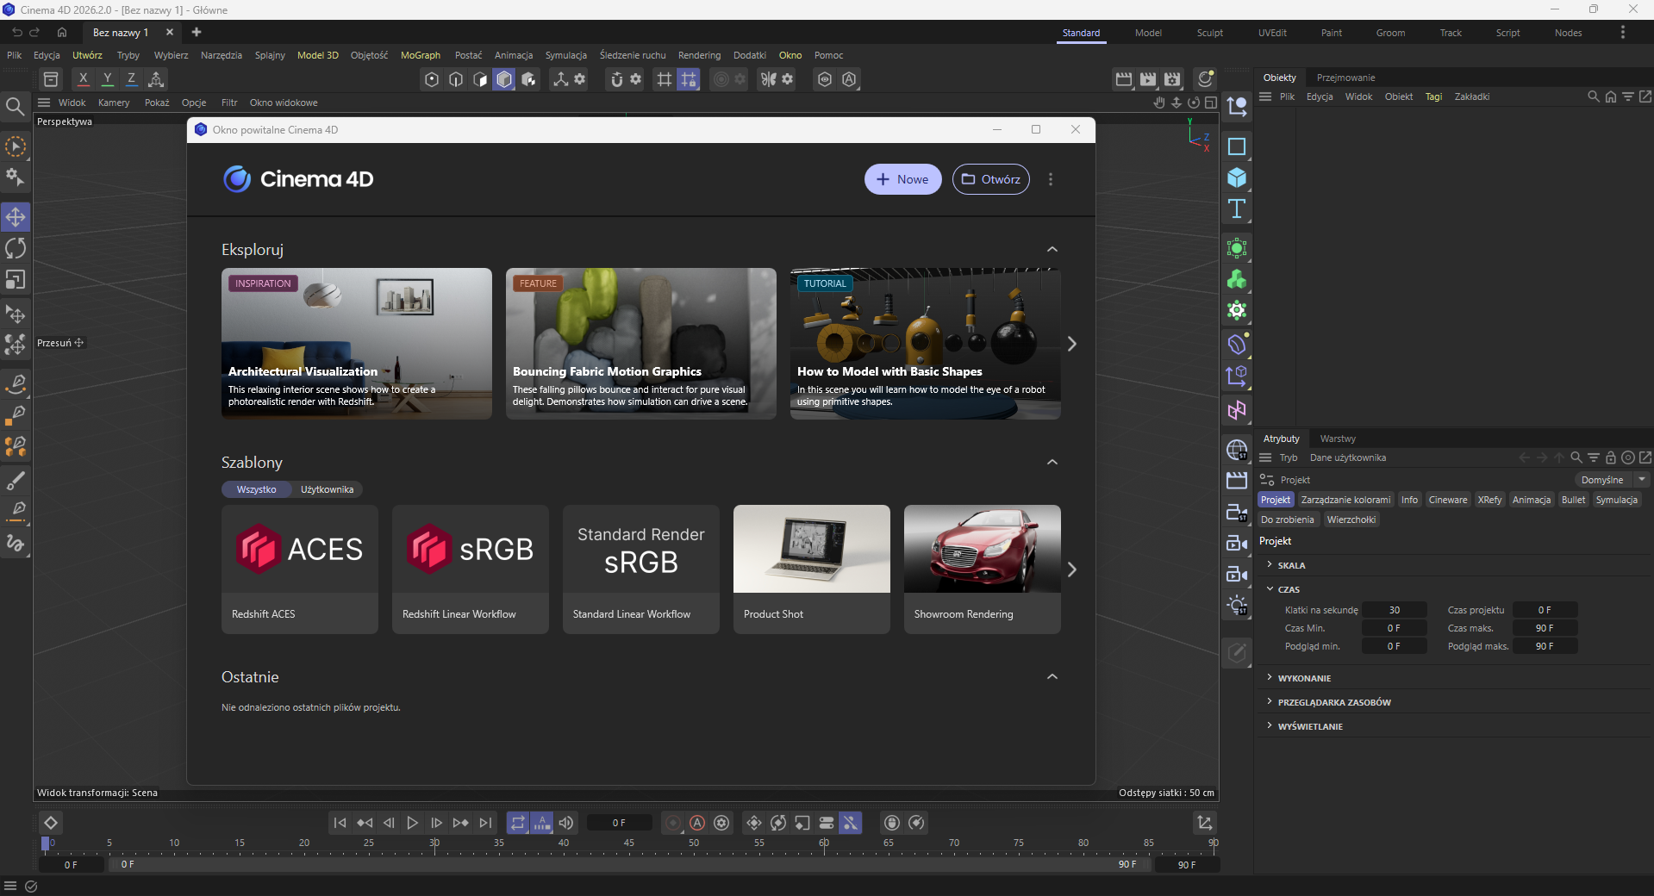Expand the PRZEGLĄDARKA ZASOBÓW group
The width and height of the screenshot is (1654, 896).
click(x=1270, y=701)
